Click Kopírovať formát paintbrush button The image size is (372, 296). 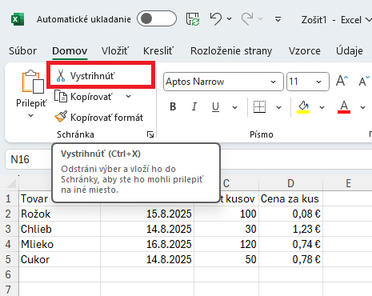point(99,118)
